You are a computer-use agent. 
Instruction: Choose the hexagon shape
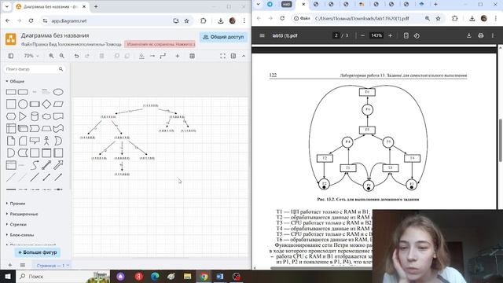[11, 116]
